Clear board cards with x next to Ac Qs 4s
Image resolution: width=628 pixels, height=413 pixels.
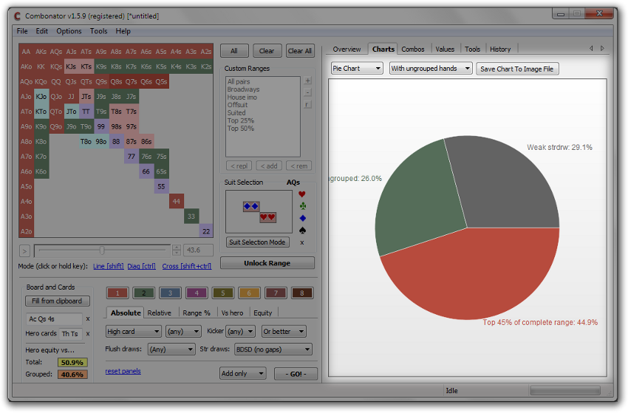(88, 319)
